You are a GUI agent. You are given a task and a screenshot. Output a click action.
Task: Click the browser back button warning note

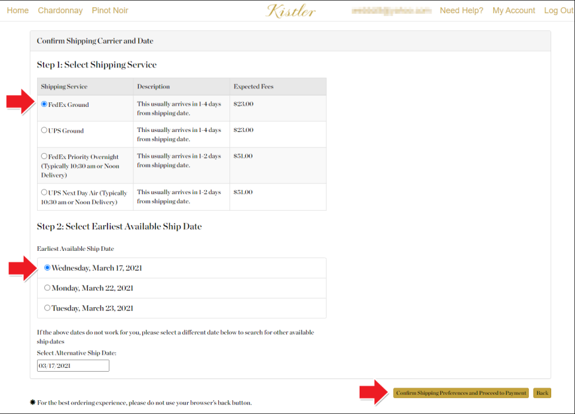point(141,403)
